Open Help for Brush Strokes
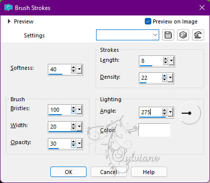The image size is (210, 183). (149, 172)
